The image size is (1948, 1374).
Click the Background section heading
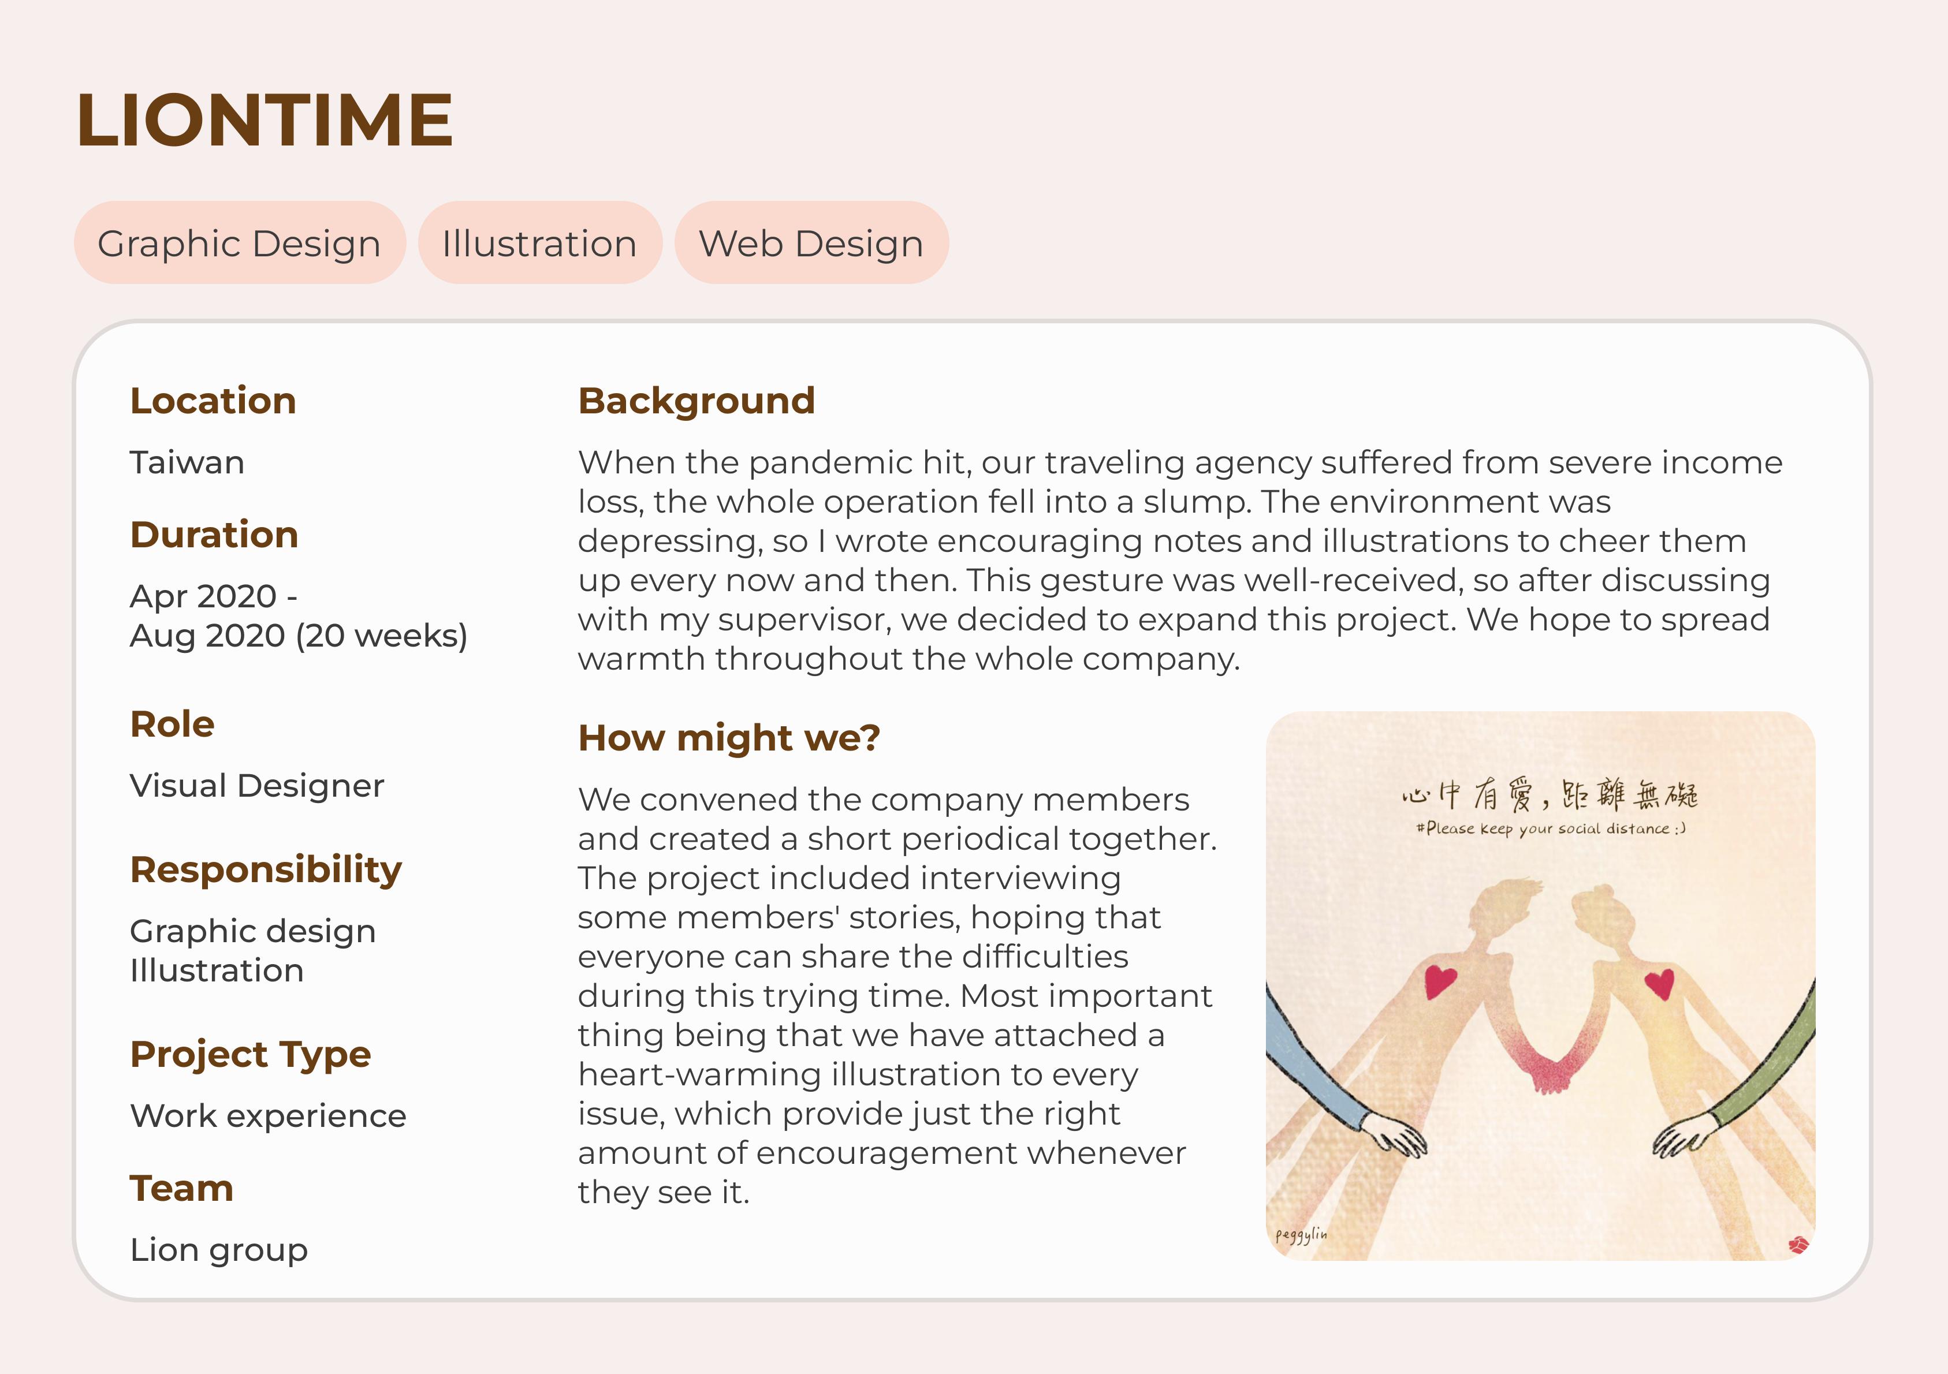tap(696, 400)
